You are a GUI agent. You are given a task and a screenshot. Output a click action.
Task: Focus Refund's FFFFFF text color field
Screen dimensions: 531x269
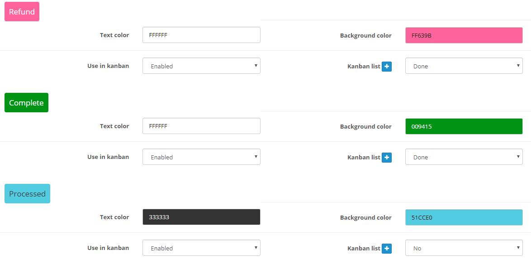point(201,35)
